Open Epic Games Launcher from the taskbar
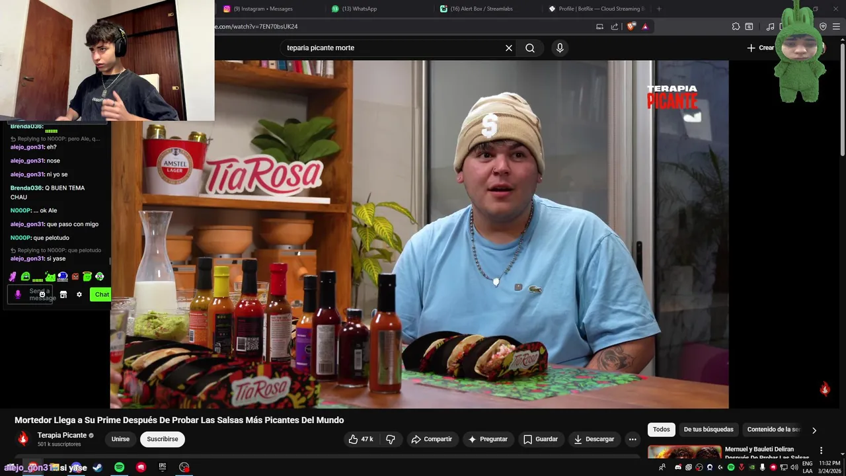This screenshot has width=846, height=476. click(x=163, y=467)
